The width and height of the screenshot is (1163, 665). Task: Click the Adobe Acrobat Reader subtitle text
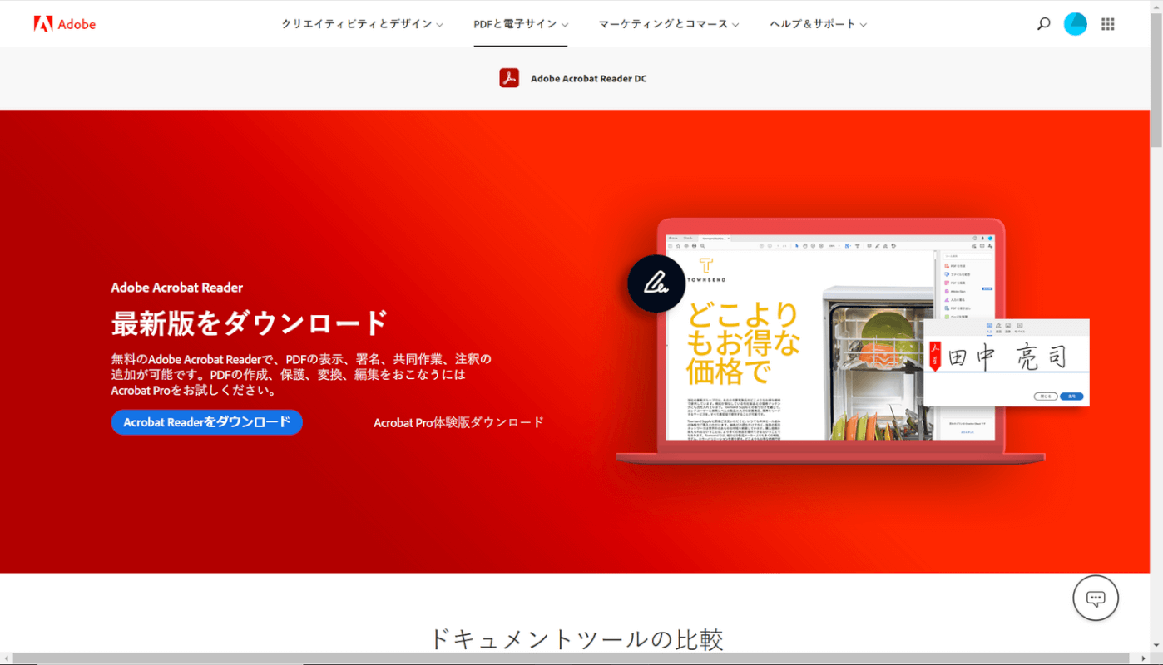(x=177, y=288)
